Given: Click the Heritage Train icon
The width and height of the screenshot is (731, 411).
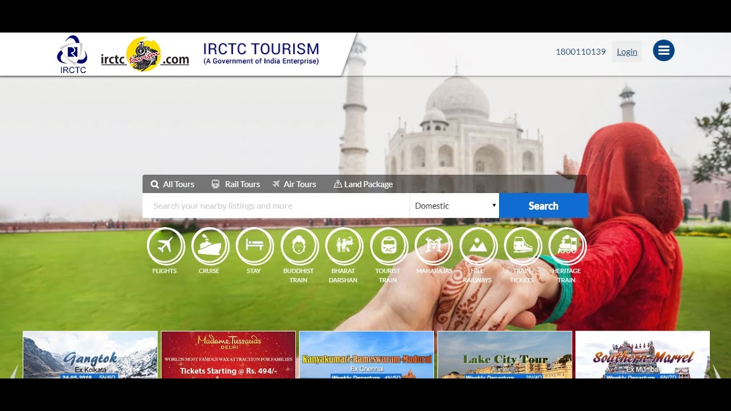Looking at the screenshot, I should (567, 247).
